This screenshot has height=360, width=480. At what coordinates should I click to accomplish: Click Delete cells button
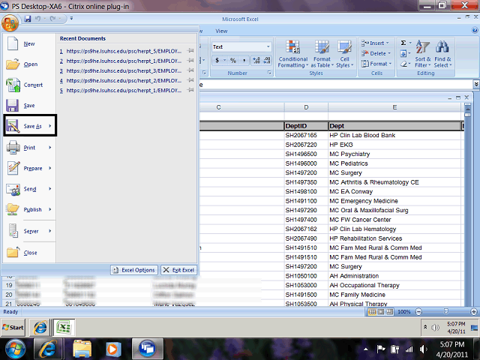pyautogui.click(x=376, y=53)
